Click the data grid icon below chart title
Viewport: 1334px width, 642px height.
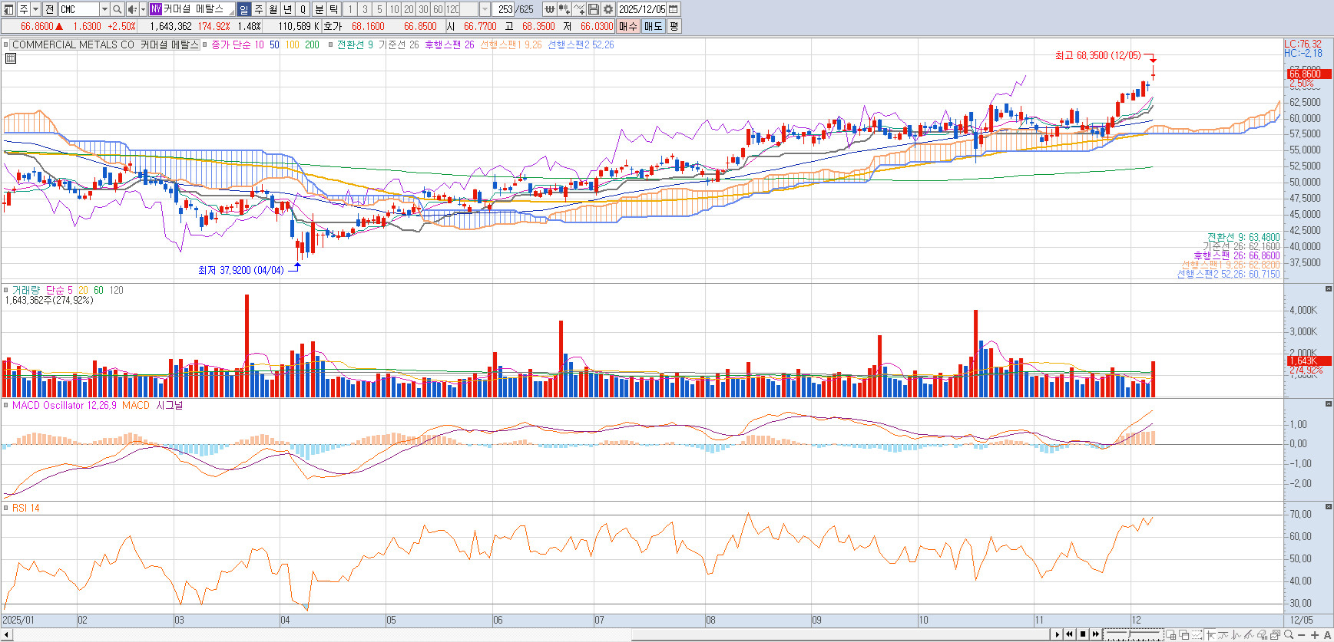pyautogui.click(x=10, y=58)
